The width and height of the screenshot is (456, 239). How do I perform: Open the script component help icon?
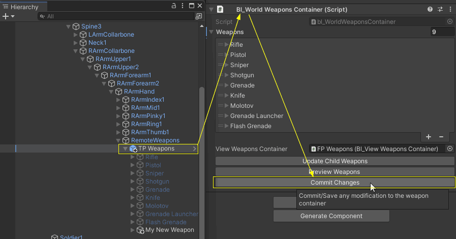(430, 9)
